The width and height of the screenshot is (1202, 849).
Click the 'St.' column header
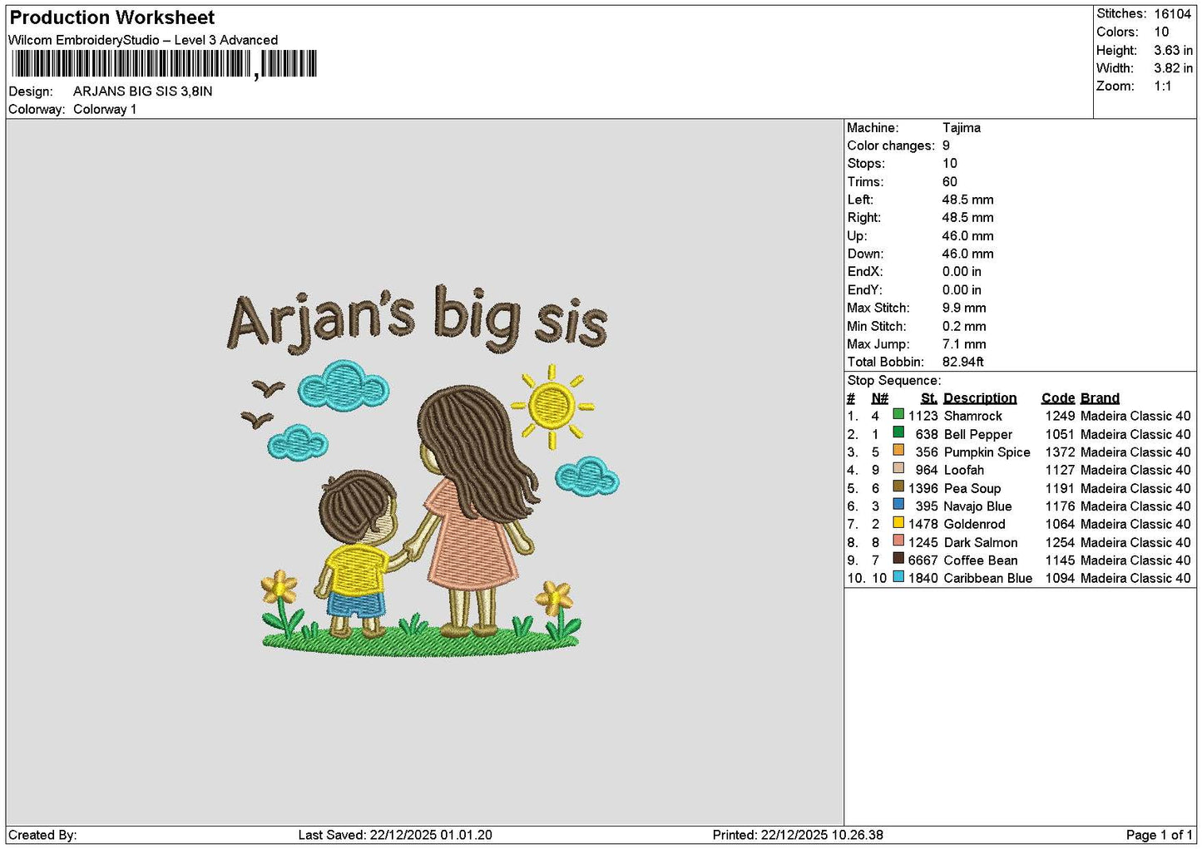[929, 398]
